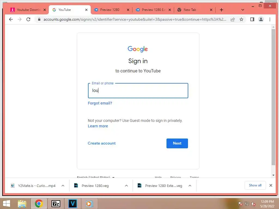Click the address bar URL

pyautogui.click(x=135, y=19)
